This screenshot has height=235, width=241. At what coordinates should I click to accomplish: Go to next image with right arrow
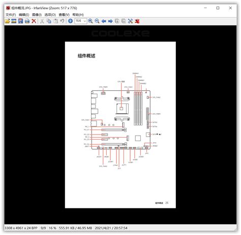point(110,21)
